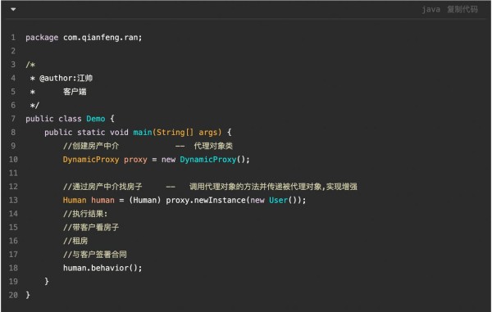Click the comment //创建房产中介
The width and height of the screenshot is (492, 312).
pos(91,146)
